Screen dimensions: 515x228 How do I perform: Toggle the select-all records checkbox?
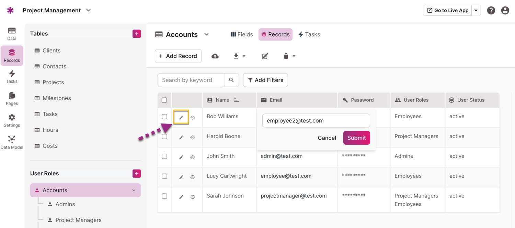coord(164,100)
